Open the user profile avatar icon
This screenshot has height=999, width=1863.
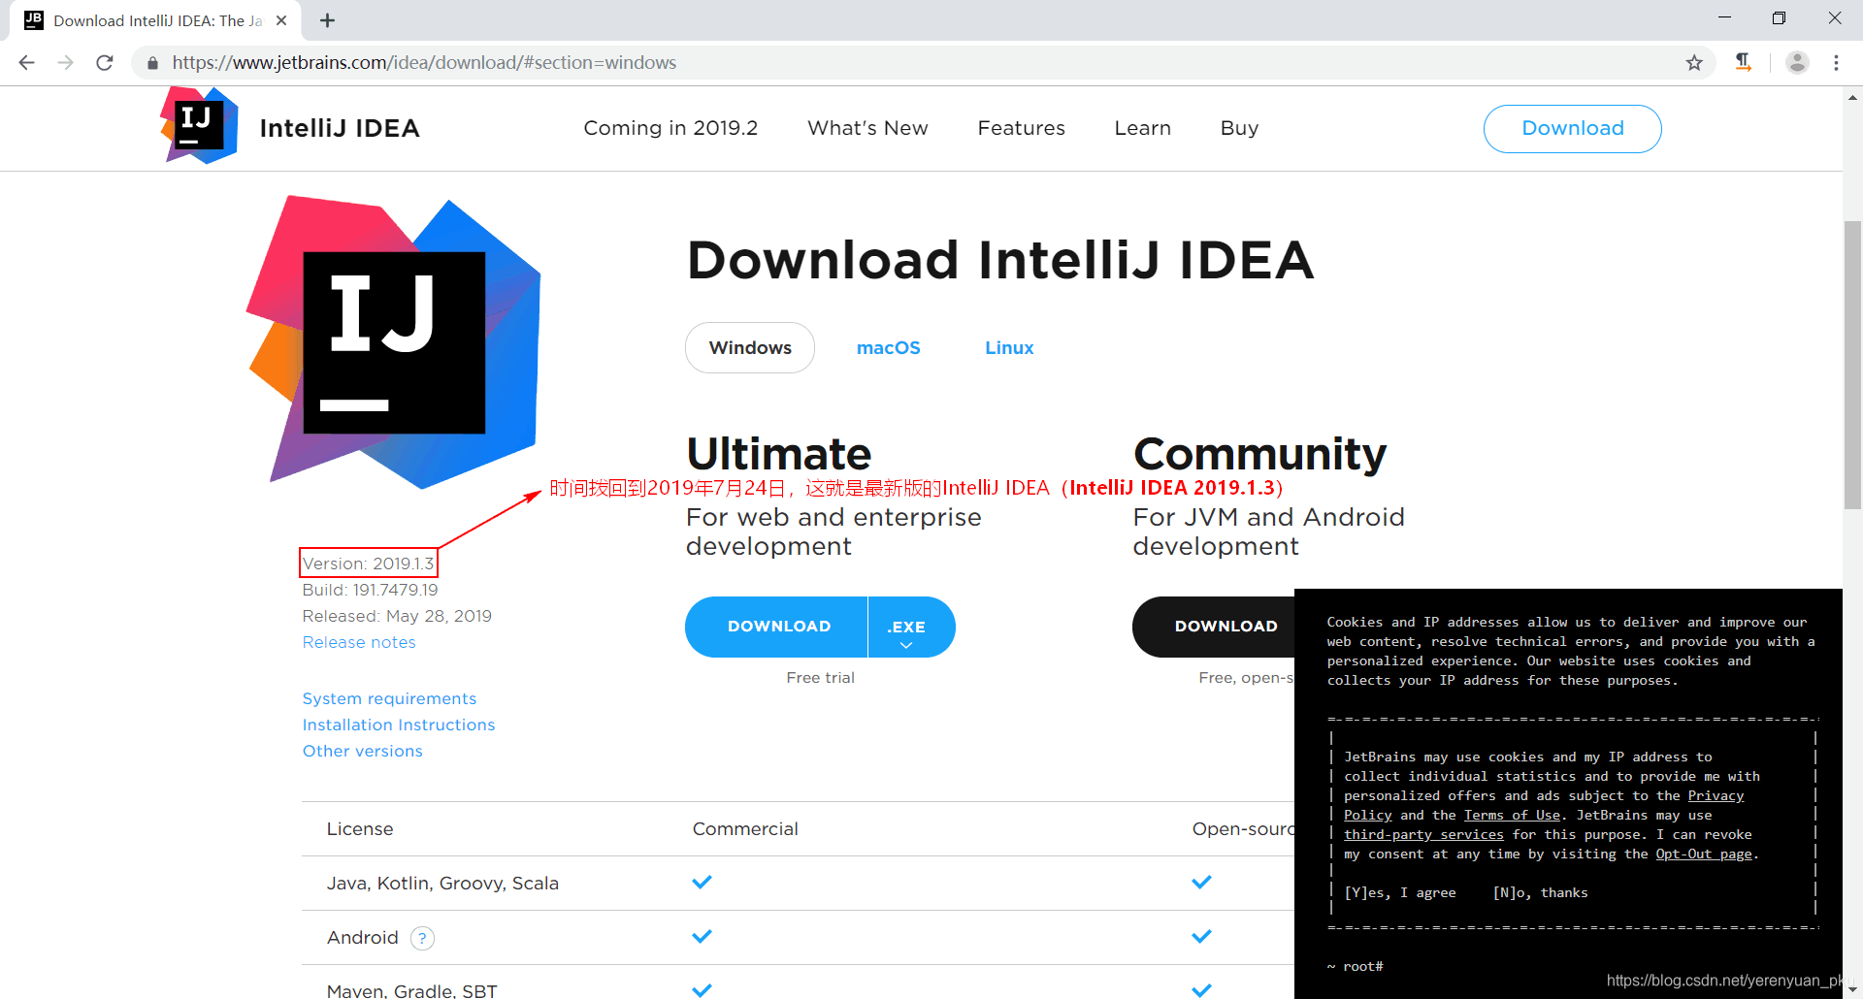click(1797, 63)
